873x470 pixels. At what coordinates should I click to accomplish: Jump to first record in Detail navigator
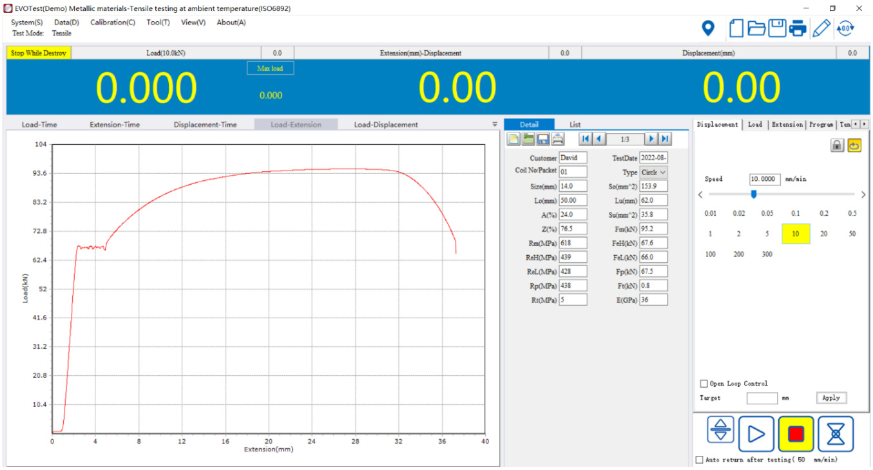[x=585, y=139]
